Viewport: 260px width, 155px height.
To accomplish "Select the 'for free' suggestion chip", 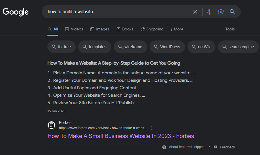I will (61, 47).
